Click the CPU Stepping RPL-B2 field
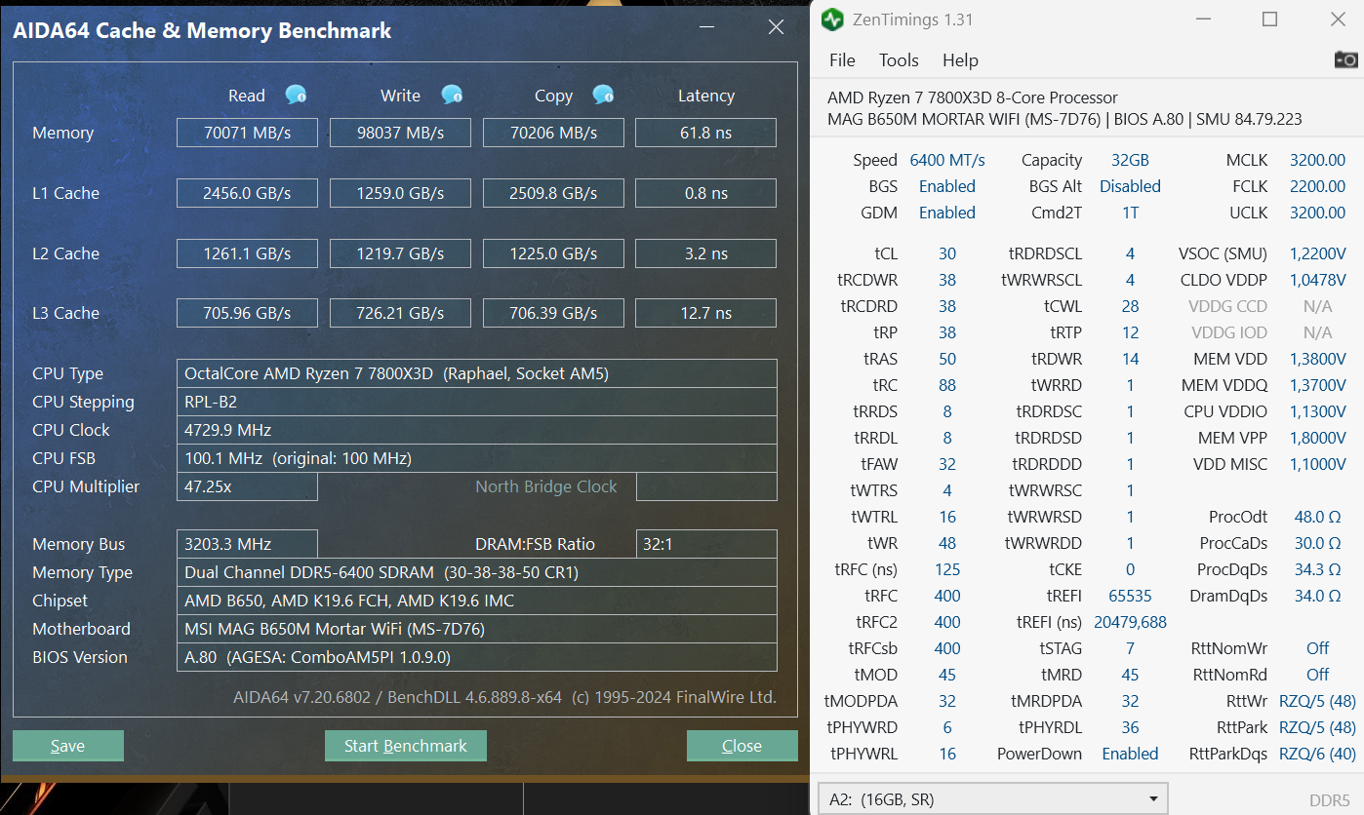1364x815 pixels. point(477,402)
